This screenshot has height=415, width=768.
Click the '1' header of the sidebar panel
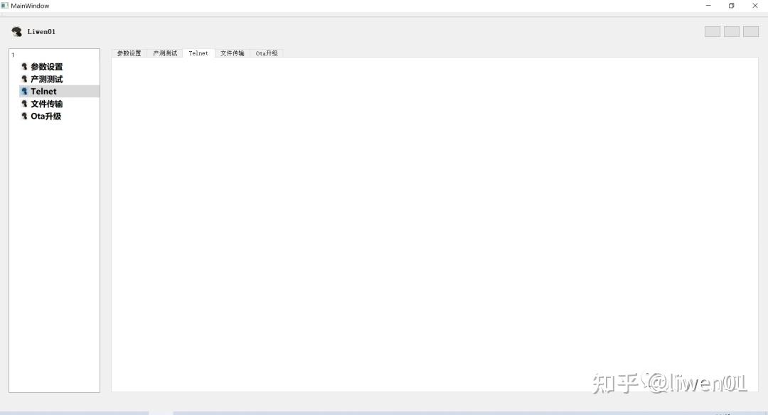pyautogui.click(x=14, y=55)
